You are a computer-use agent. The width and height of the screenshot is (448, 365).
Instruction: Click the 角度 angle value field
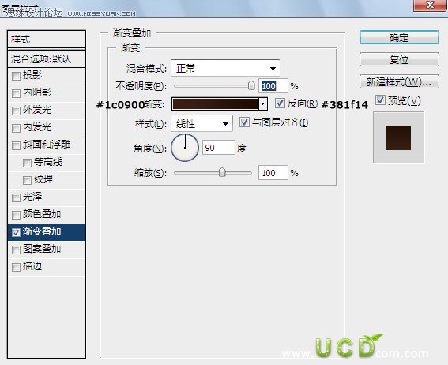click(x=219, y=148)
